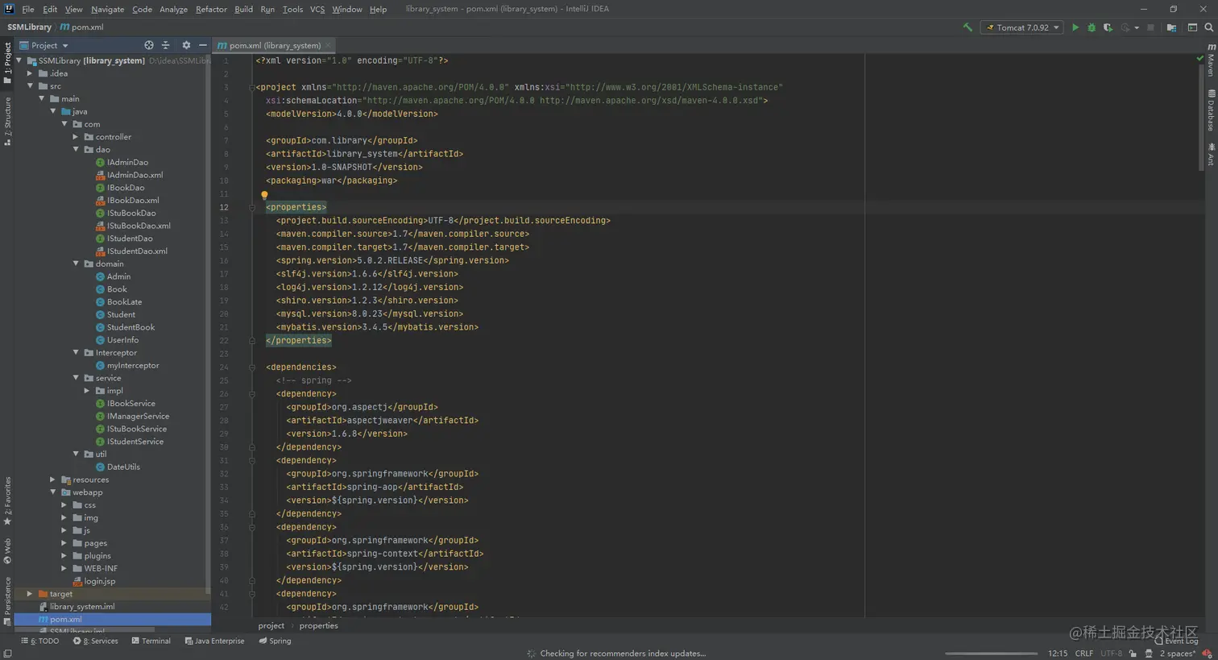Screen dimensions: 1218x660
Task: Switch to the Terminal tool tab
Action: [x=151, y=641]
